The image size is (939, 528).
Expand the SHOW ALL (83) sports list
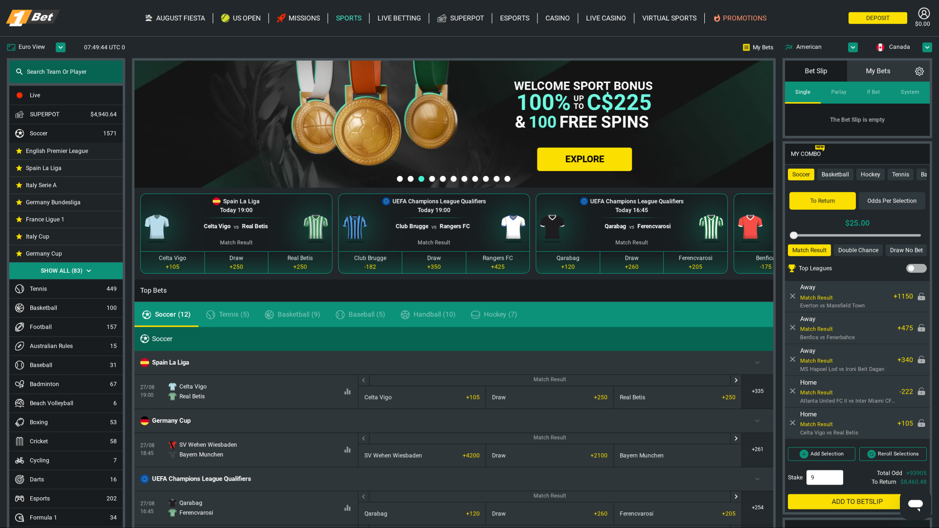(66, 270)
